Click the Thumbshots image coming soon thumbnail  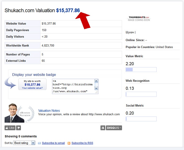[139, 19]
